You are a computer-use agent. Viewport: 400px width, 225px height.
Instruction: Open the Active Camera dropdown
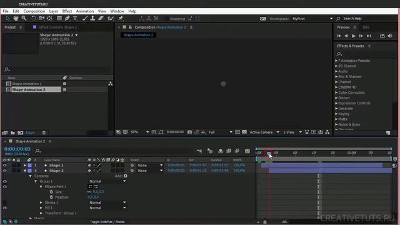tap(264, 132)
